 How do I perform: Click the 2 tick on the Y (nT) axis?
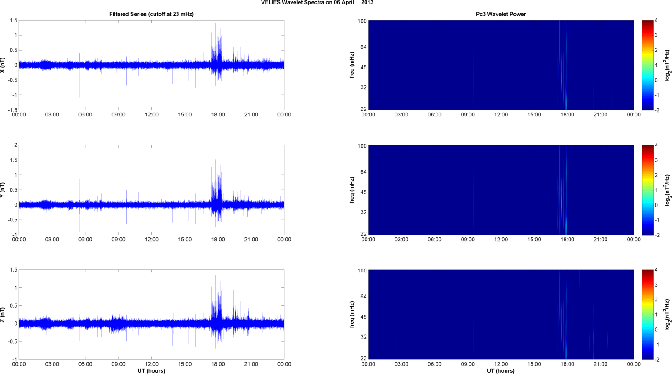(15, 145)
